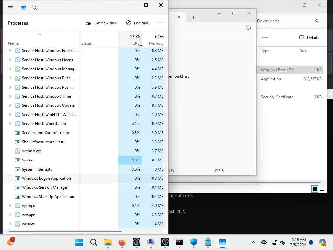Open See more ellipsis in File Explorer
This screenshot has width=333, height=250.
pyautogui.click(x=265, y=38)
